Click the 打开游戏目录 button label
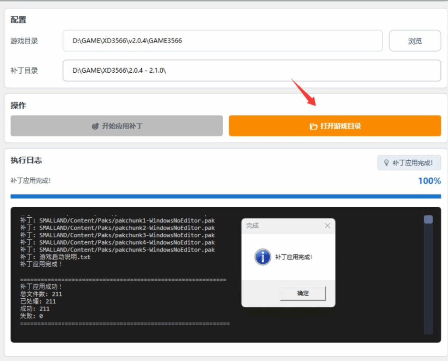Viewport: 448px width, 361px height. pos(340,126)
